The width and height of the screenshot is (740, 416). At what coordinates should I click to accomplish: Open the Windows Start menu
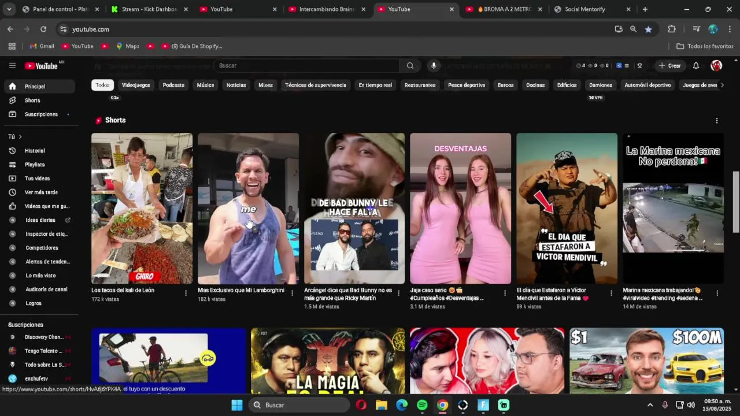pos(237,405)
